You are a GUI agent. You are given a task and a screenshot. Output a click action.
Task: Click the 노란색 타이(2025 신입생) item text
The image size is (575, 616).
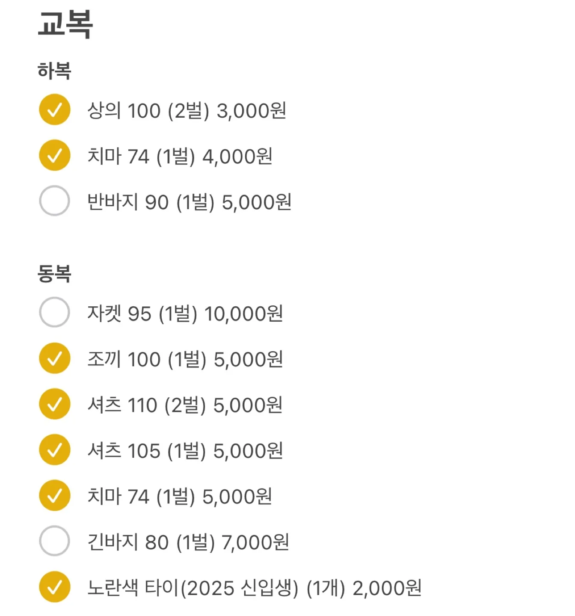pyautogui.click(x=254, y=588)
